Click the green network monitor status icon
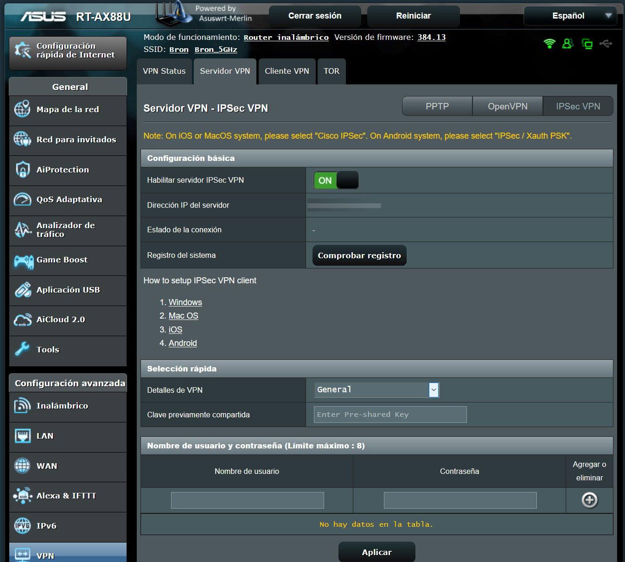Screen dimensions: 625x562 coord(587,44)
